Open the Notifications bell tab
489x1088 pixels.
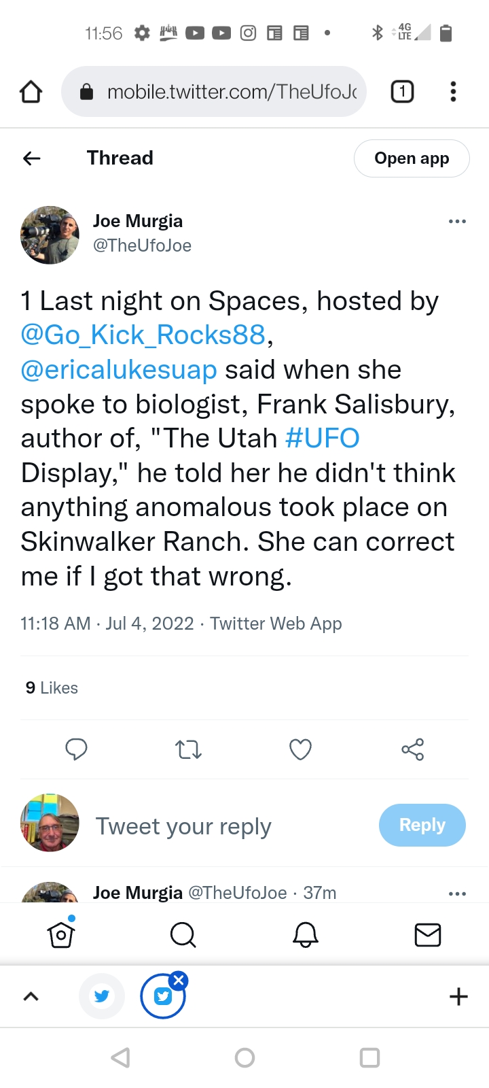(306, 935)
